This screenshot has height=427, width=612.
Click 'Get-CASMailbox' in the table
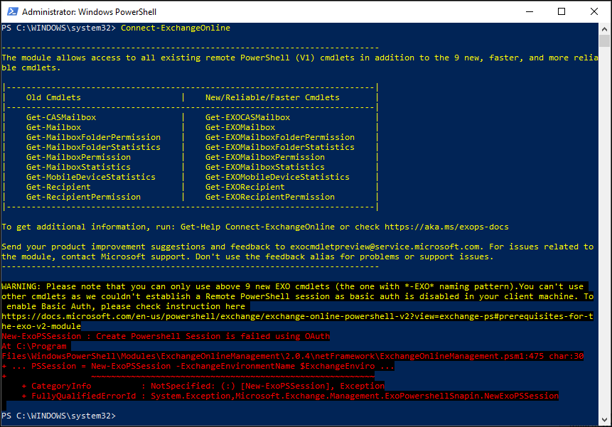point(61,117)
